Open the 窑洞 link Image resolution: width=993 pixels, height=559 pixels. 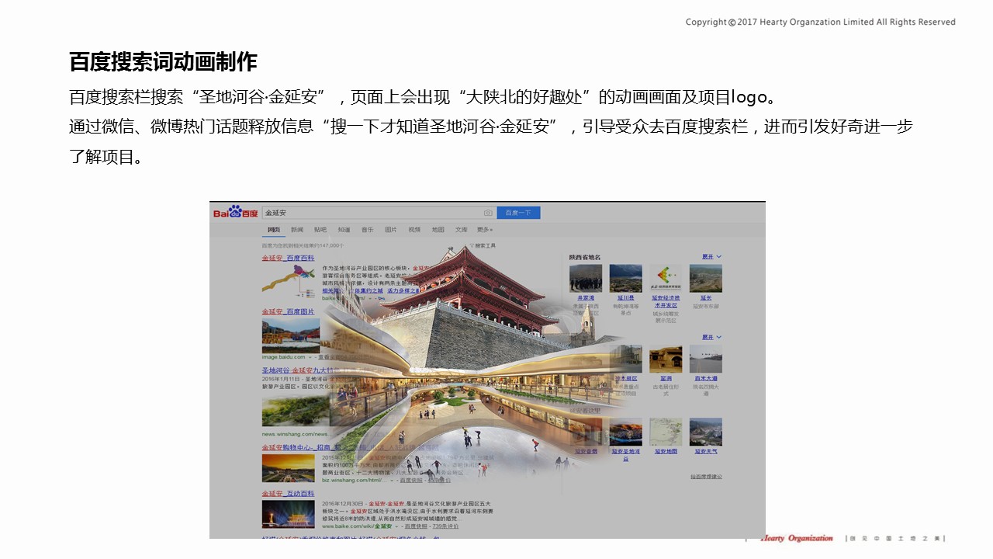tap(666, 378)
